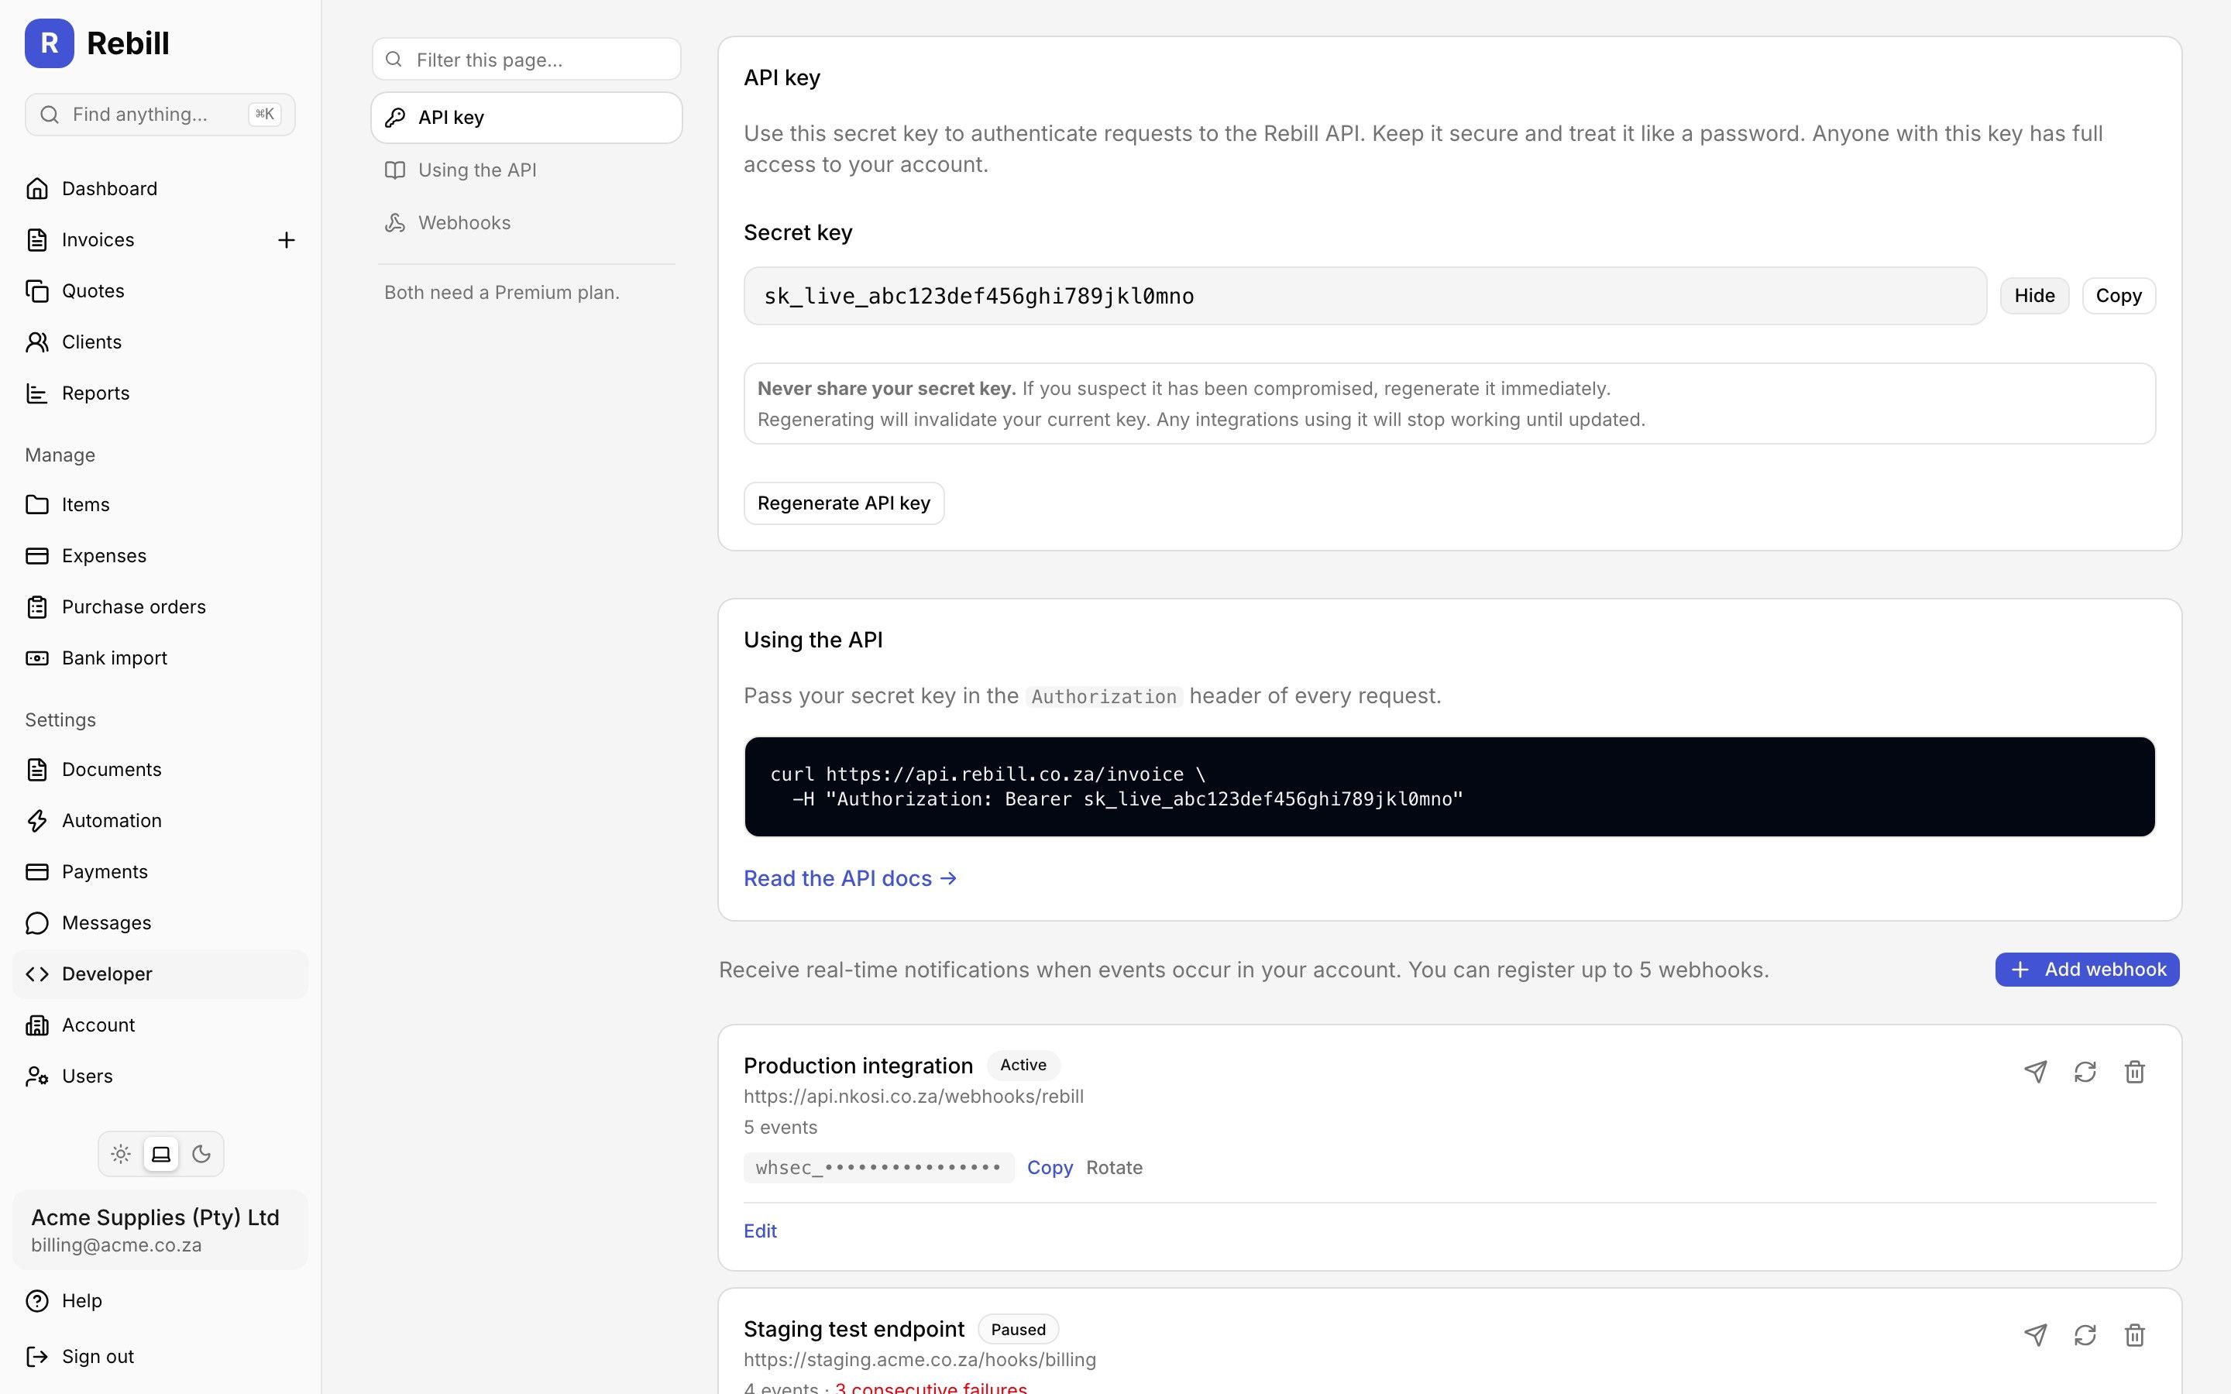Rotate Production integration webhook secret
The width and height of the screenshot is (2231, 1394).
tap(1114, 1168)
